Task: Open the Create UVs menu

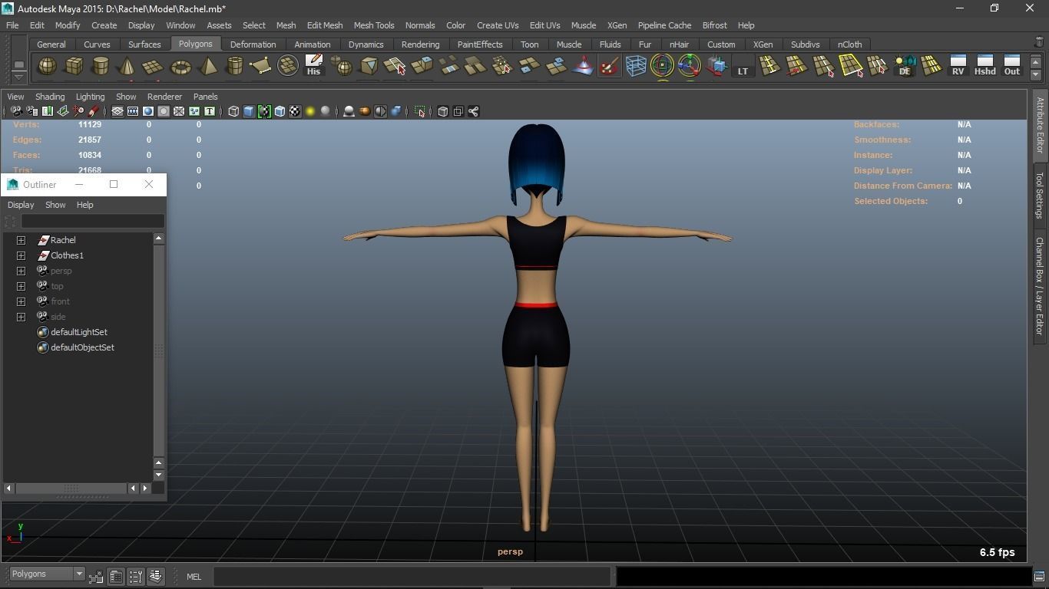Action: pos(498,25)
